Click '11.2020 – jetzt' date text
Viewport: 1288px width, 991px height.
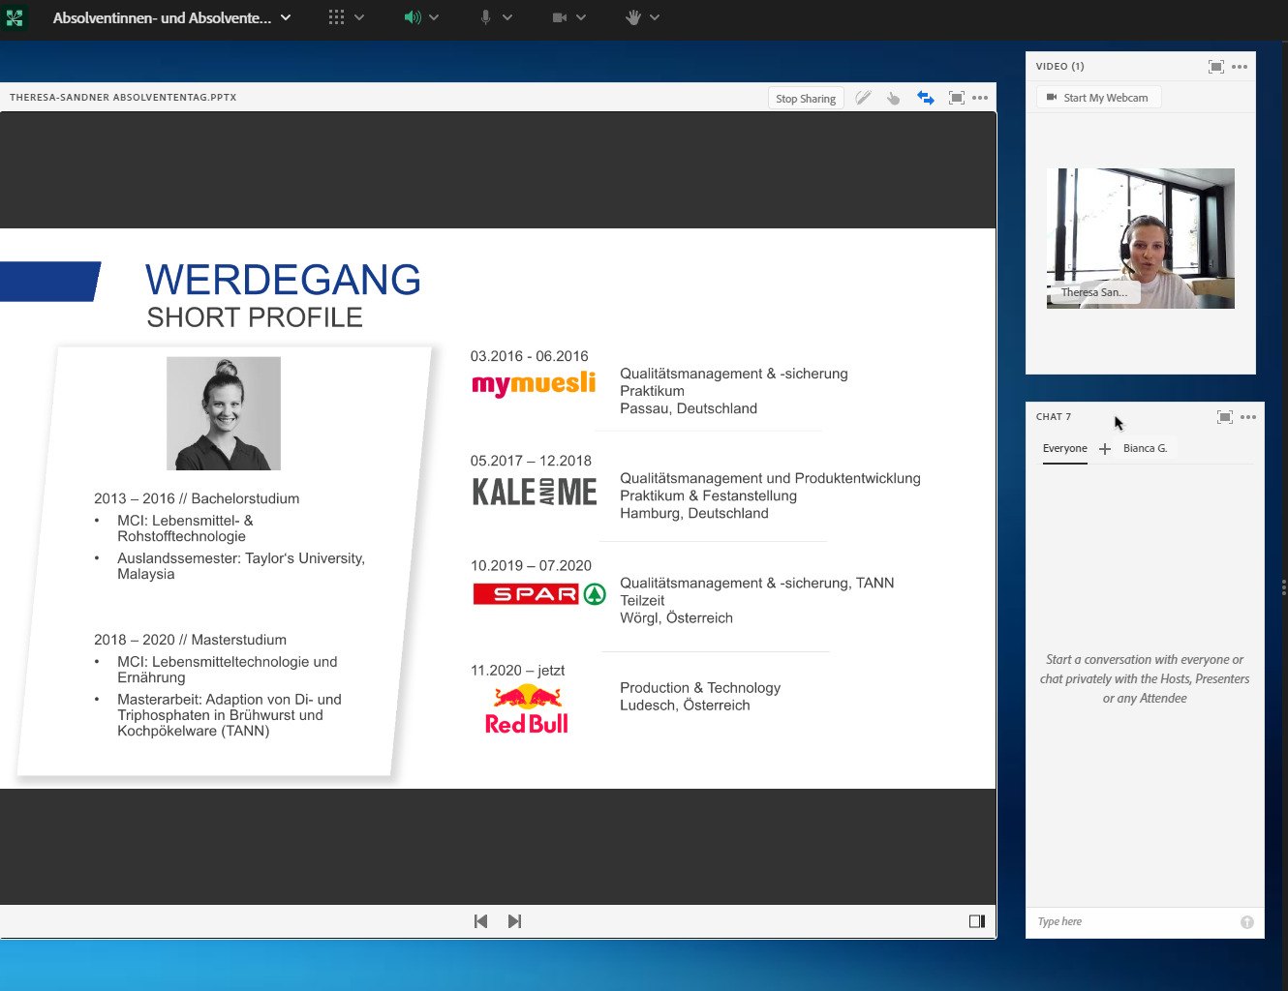pos(517,670)
